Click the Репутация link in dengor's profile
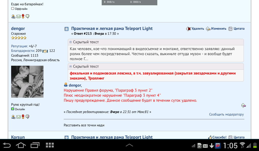The width and height of the screenshot is (259, 151). pyautogui.click(x=19, y=46)
